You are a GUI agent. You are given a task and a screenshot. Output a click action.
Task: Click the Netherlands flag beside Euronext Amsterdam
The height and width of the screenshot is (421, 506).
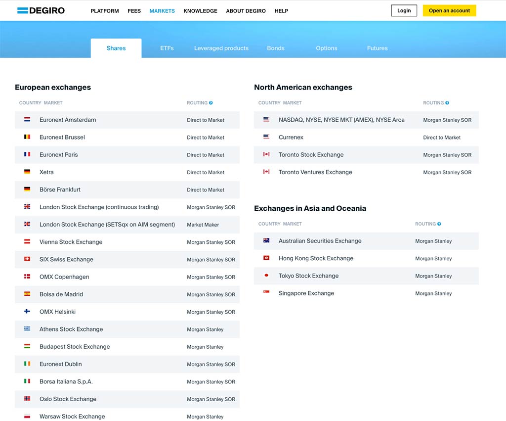pyautogui.click(x=27, y=120)
